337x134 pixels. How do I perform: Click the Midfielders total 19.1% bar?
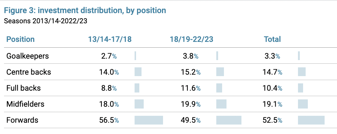point(303,104)
